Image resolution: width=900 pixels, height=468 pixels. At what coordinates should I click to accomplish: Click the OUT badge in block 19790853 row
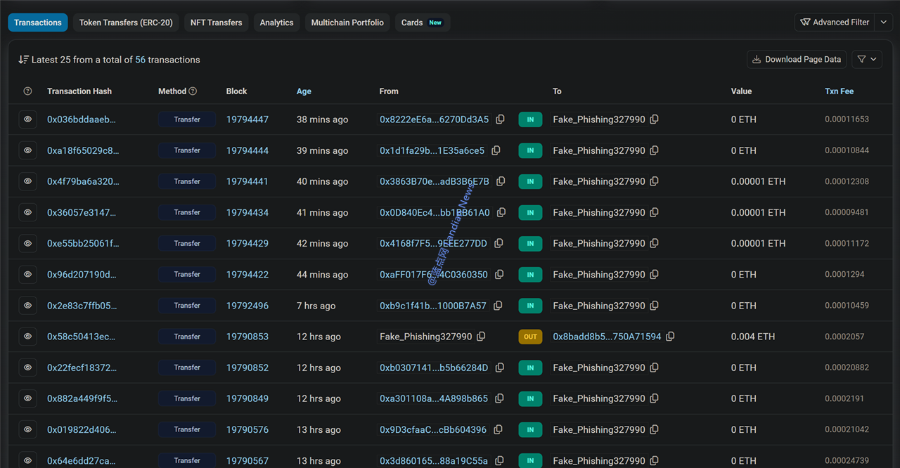(x=530, y=337)
